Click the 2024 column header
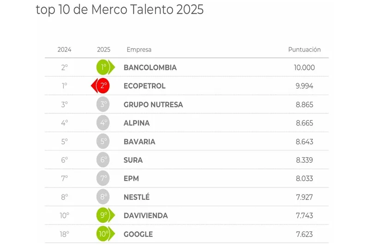 [x=64, y=50]
